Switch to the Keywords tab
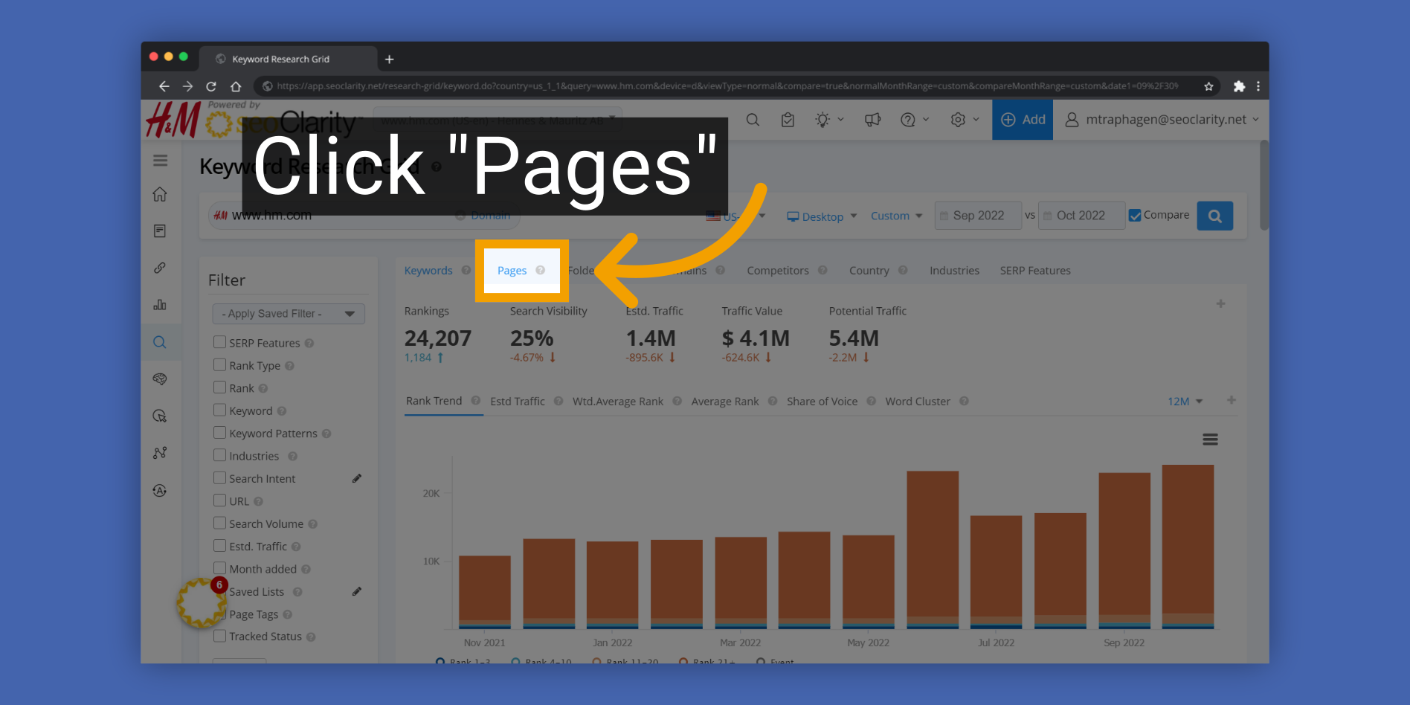Image resolution: width=1410 pixels, height=705 pixels. [428, 271]
